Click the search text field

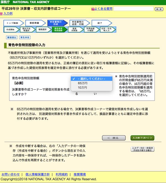[133, 9]
